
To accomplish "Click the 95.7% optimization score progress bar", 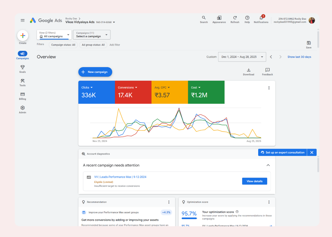I will click(189, 218).
